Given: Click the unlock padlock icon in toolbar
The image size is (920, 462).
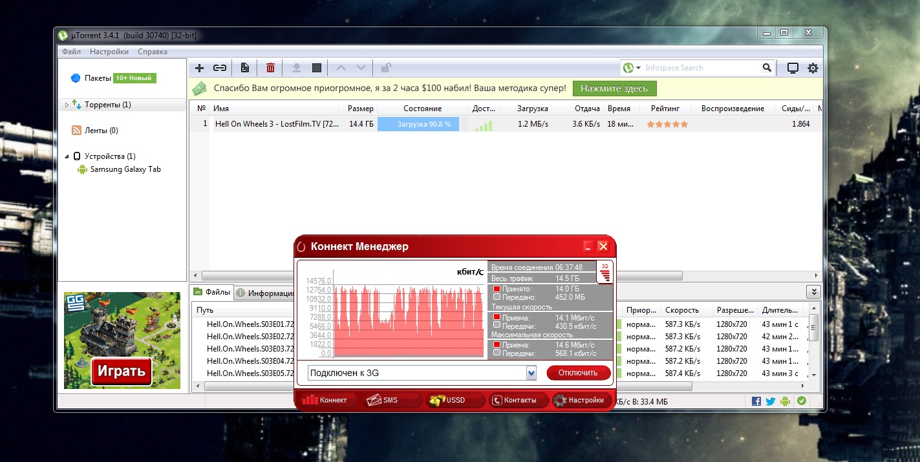Looking at the screenshot, I should click(385, 68).
